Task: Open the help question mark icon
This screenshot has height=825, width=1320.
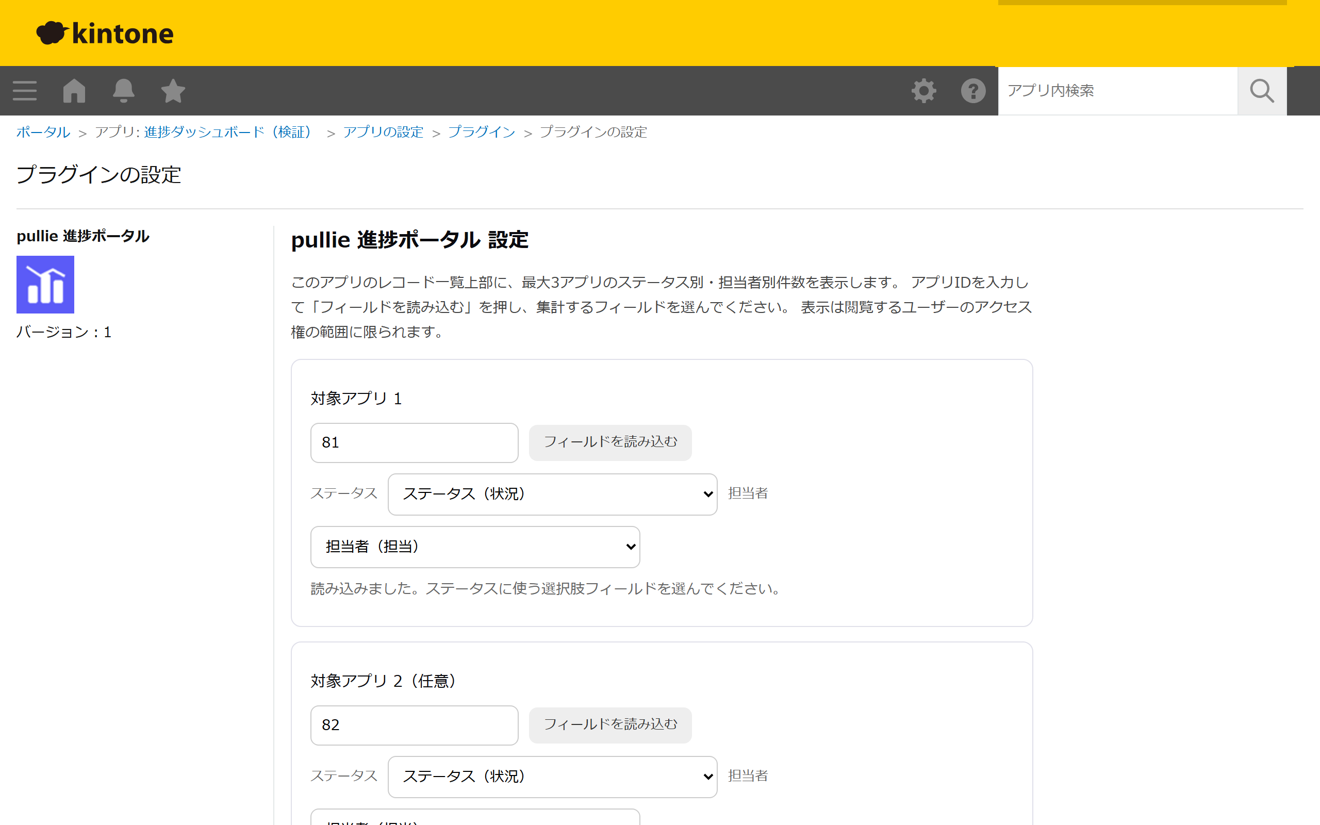Action: [973, 91]
